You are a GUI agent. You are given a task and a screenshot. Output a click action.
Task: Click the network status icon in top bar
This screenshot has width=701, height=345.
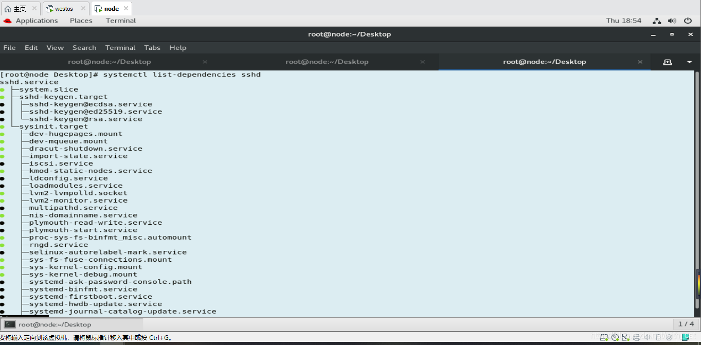[x=657, y=21]
